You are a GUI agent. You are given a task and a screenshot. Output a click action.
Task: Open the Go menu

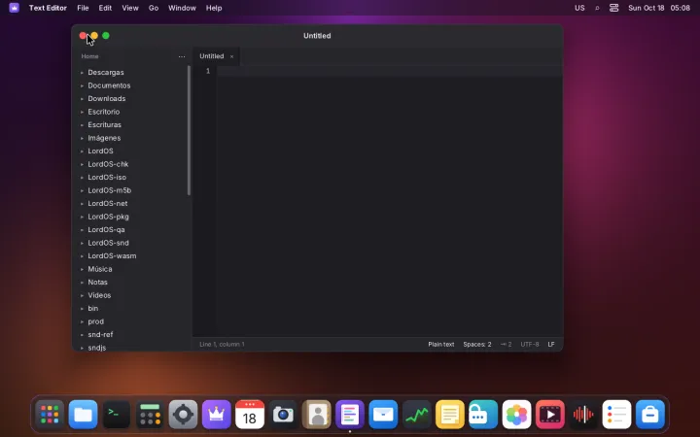click(x=154, y=8)
